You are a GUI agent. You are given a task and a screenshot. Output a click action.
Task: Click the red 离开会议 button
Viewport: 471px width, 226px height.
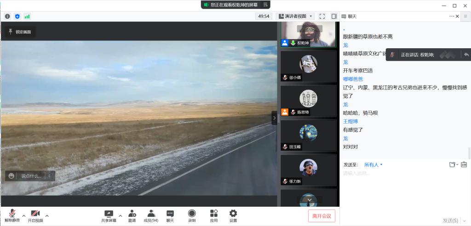click(322, 216)
